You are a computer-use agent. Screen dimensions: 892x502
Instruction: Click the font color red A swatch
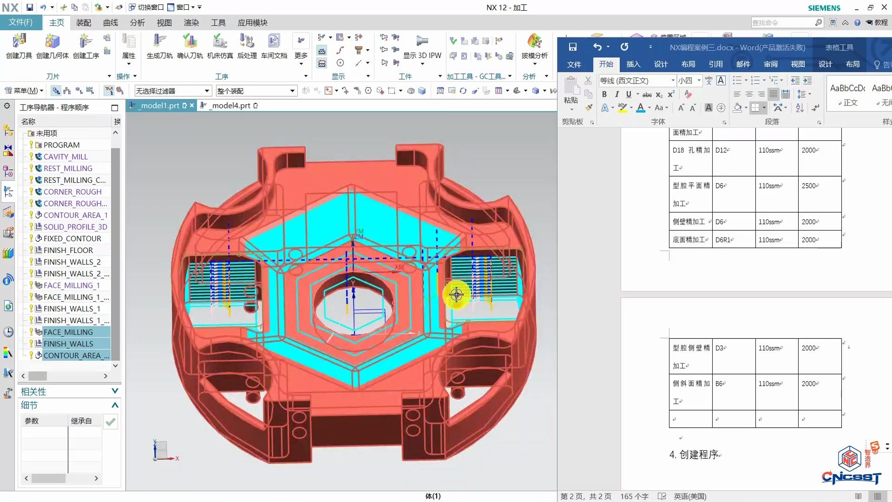641,108
